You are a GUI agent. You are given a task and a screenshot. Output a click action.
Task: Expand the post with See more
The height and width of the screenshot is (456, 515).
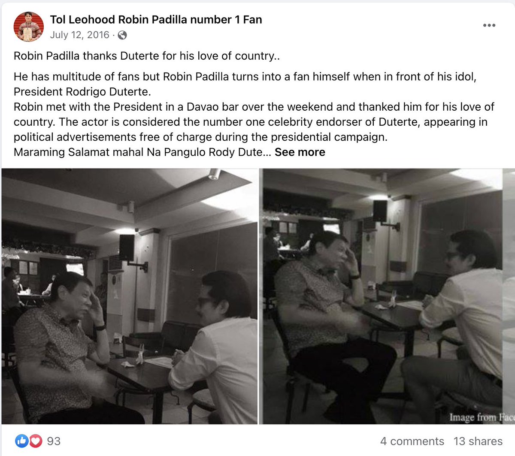click(x=300, y=152)
